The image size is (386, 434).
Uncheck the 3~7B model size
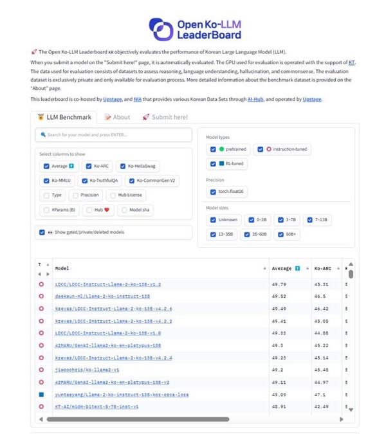coord(280,220)
